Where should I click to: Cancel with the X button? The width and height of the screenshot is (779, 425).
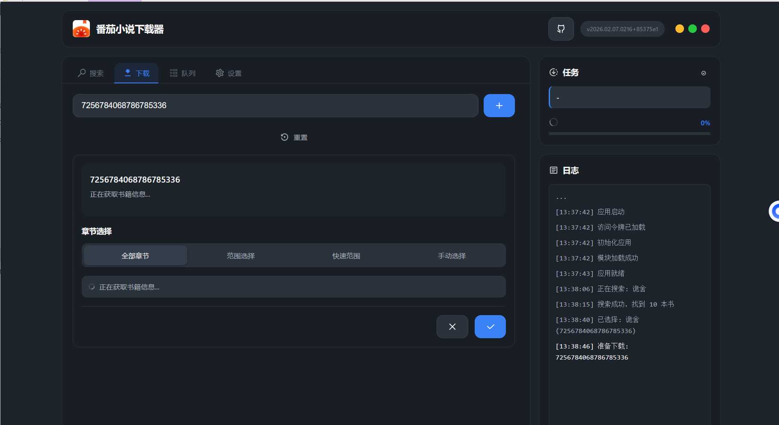click(452, 327)
